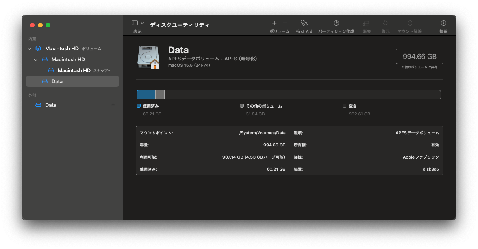Click the macOS 15.5 (24F74) text
This screenshot has width=478, height=249.
point(189,65)
